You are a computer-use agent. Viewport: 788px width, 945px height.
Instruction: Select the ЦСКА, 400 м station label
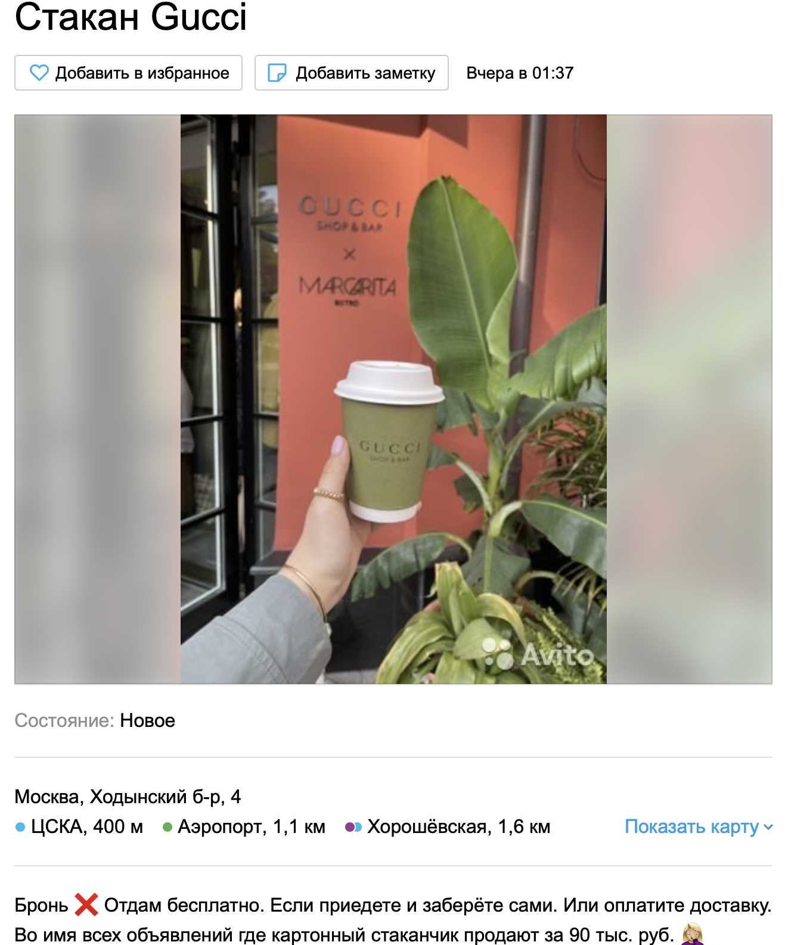point(87,826)
